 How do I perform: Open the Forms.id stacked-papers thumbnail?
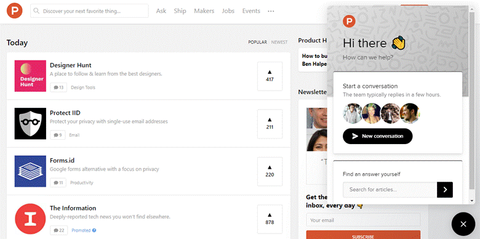30,171
